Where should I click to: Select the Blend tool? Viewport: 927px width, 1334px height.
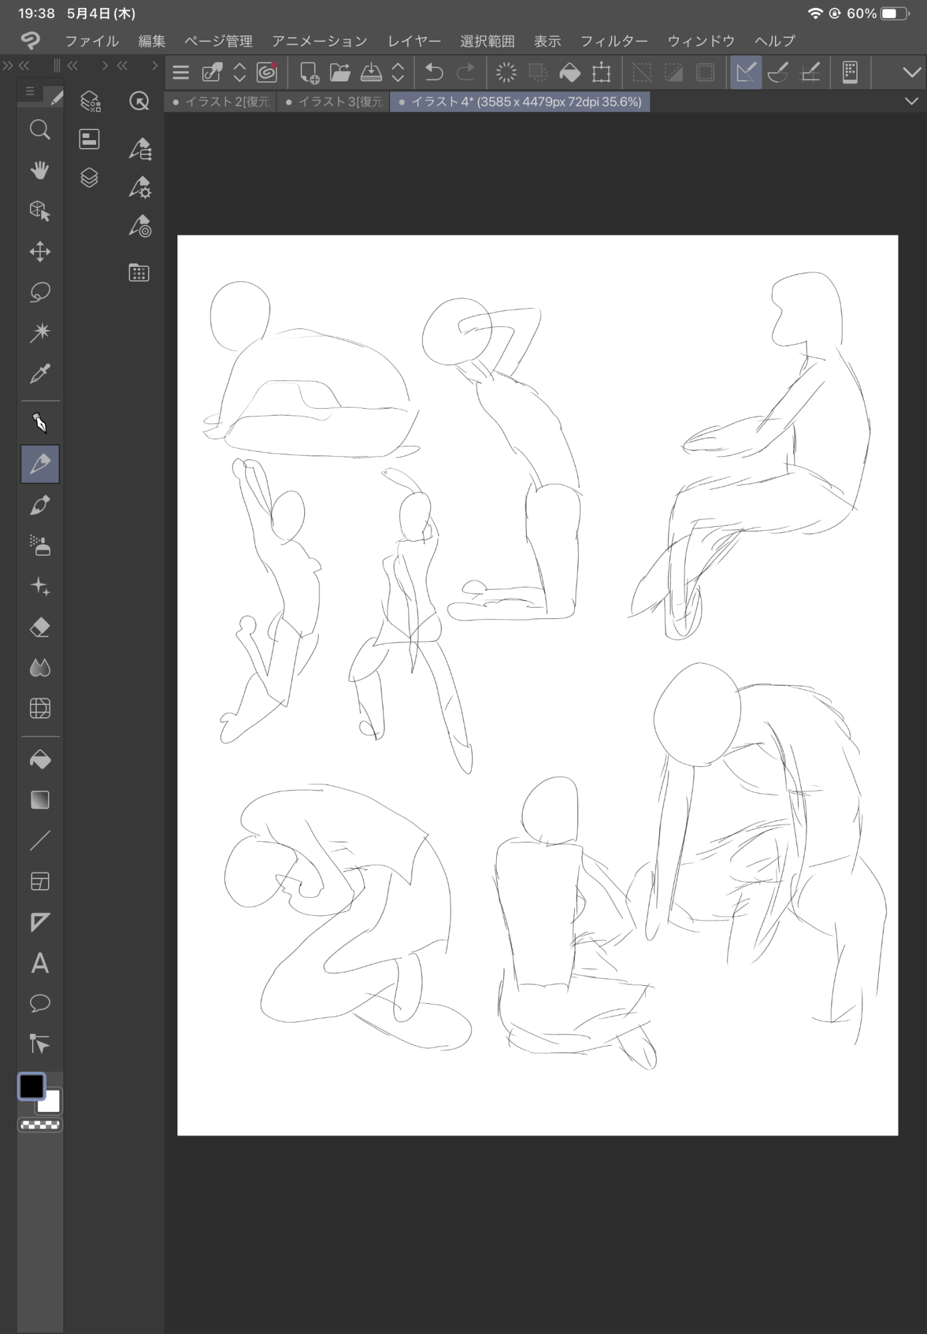point(40,668)
